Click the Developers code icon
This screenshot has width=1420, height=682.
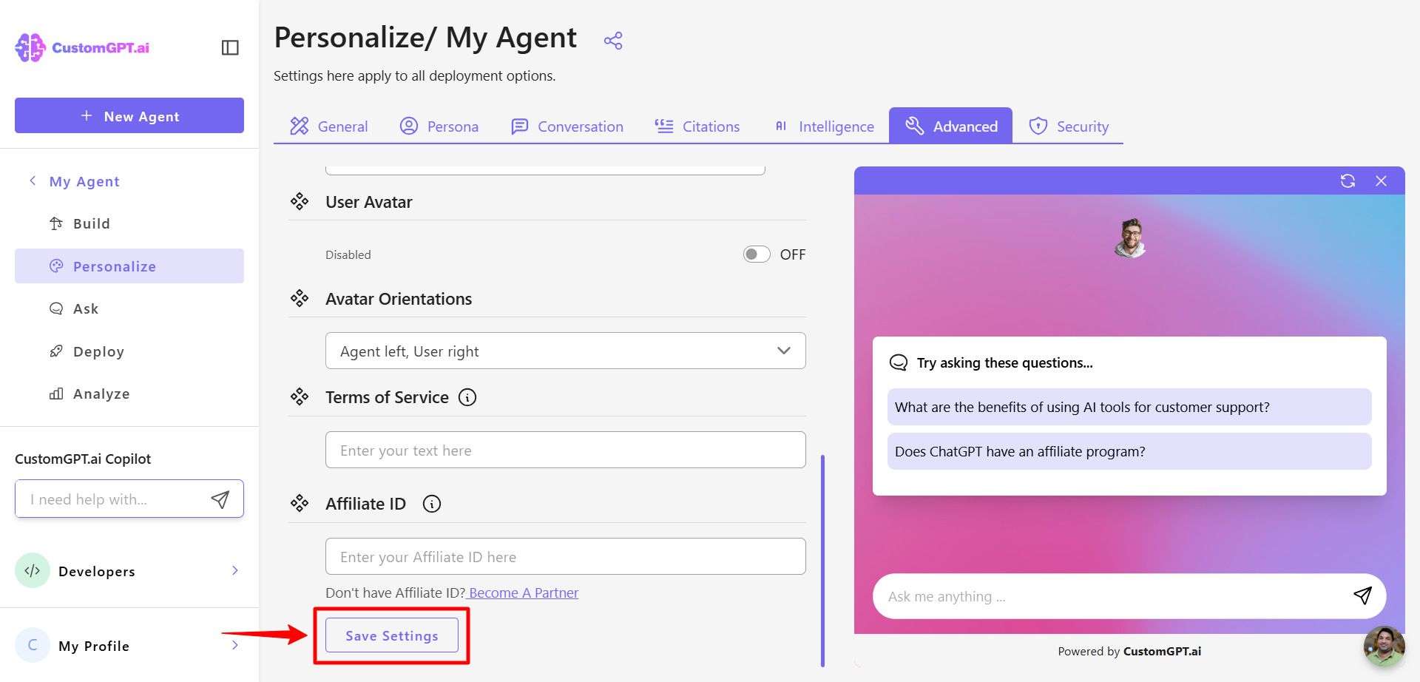(x=33, y=570)
